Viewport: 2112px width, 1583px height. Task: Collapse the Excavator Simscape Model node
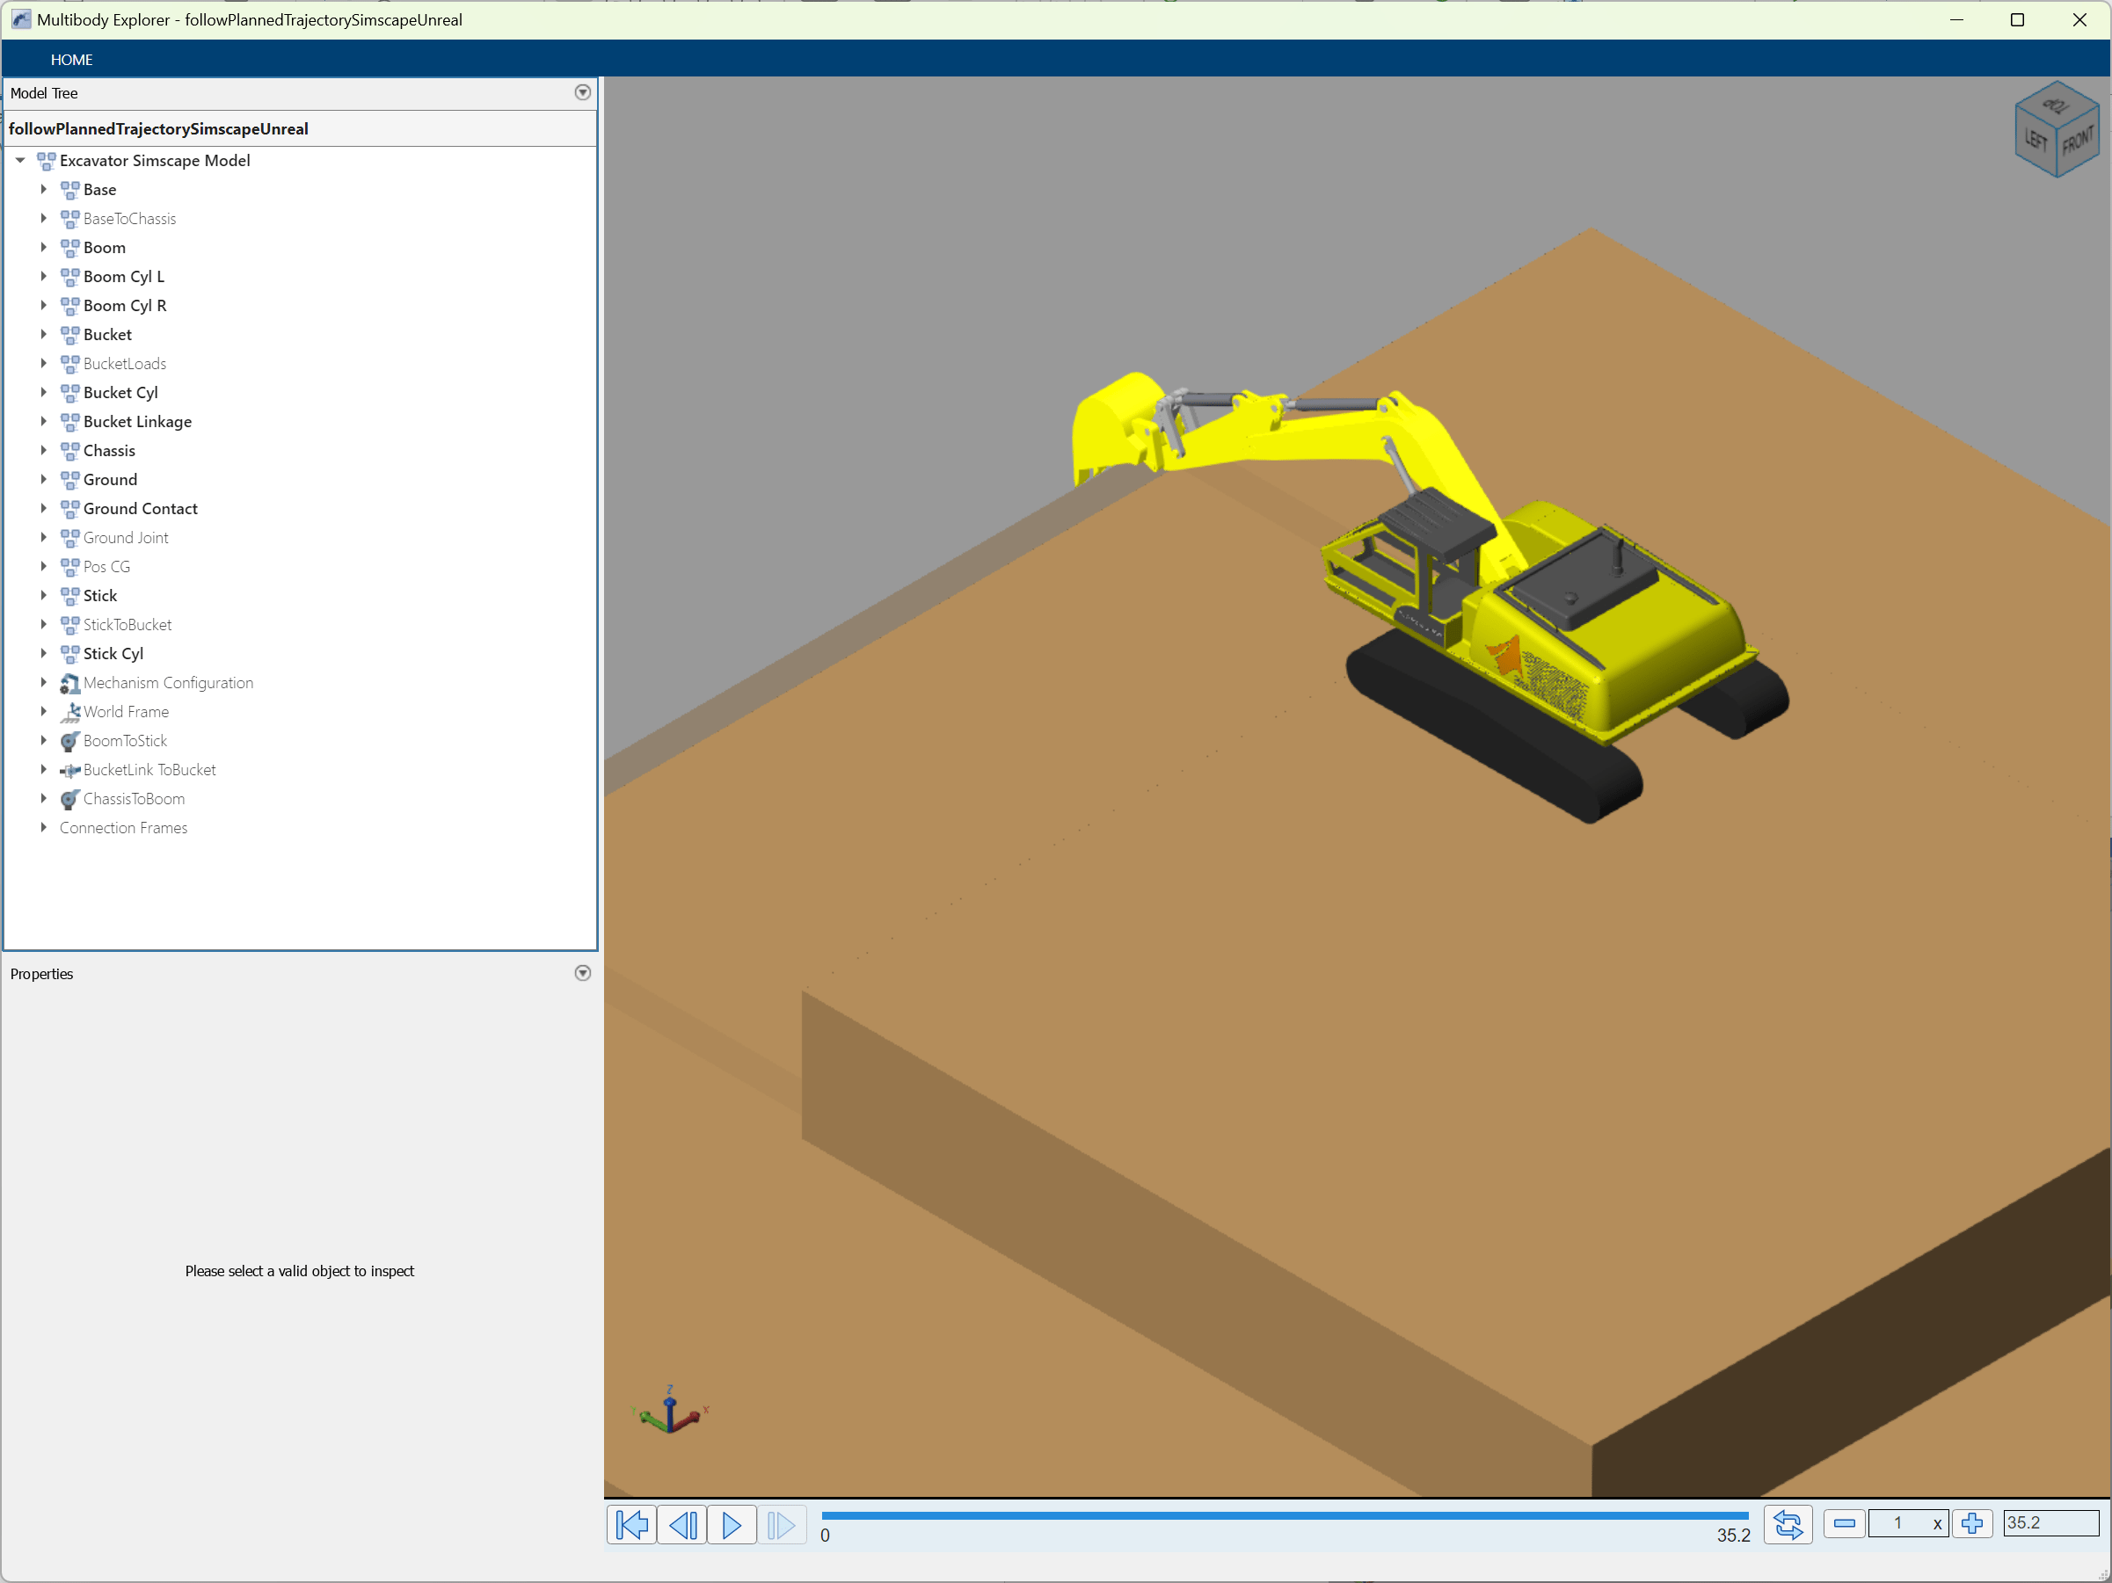pos(20,160)
